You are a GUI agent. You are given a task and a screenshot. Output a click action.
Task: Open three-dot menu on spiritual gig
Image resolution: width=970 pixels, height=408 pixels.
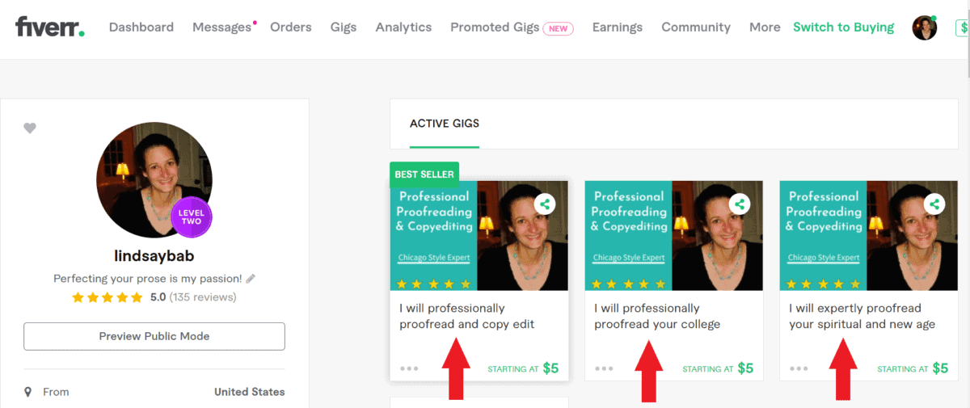pyautogui.click(x=799, y=368)
